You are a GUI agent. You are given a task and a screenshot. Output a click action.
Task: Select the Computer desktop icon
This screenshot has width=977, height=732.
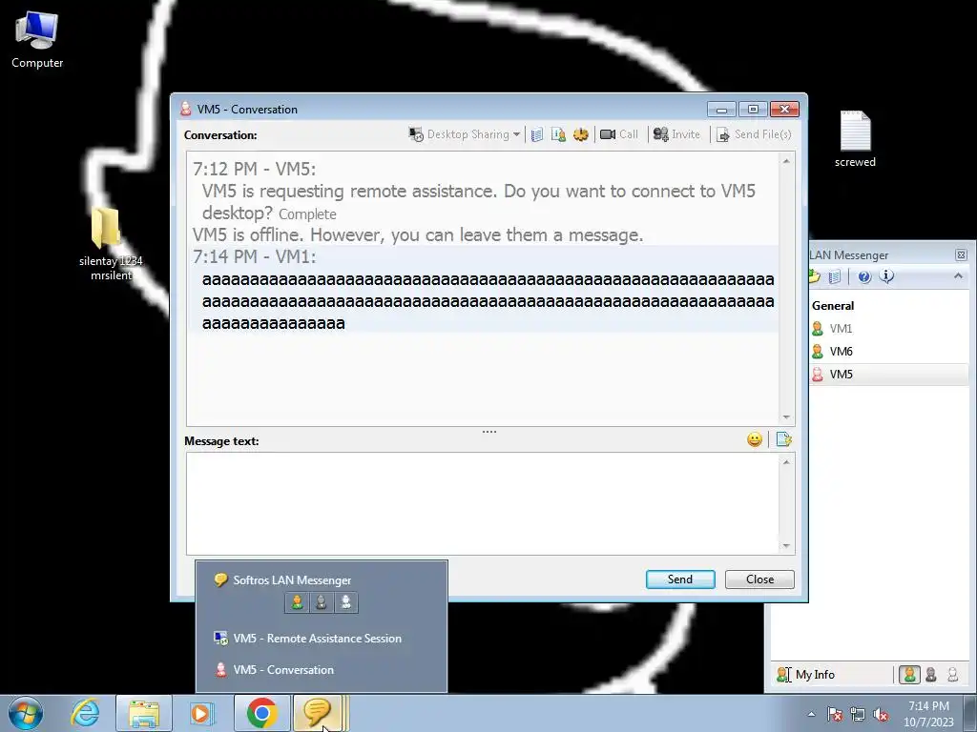click(37, 39)
